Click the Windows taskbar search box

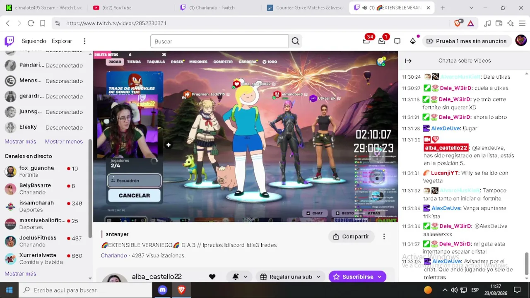click(85, 290)
